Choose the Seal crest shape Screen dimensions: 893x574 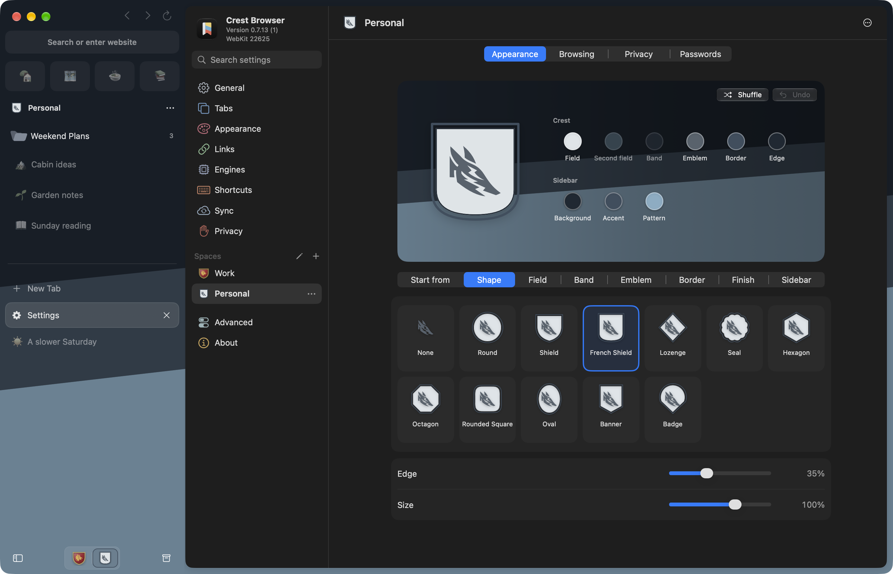tap(734, 338)
